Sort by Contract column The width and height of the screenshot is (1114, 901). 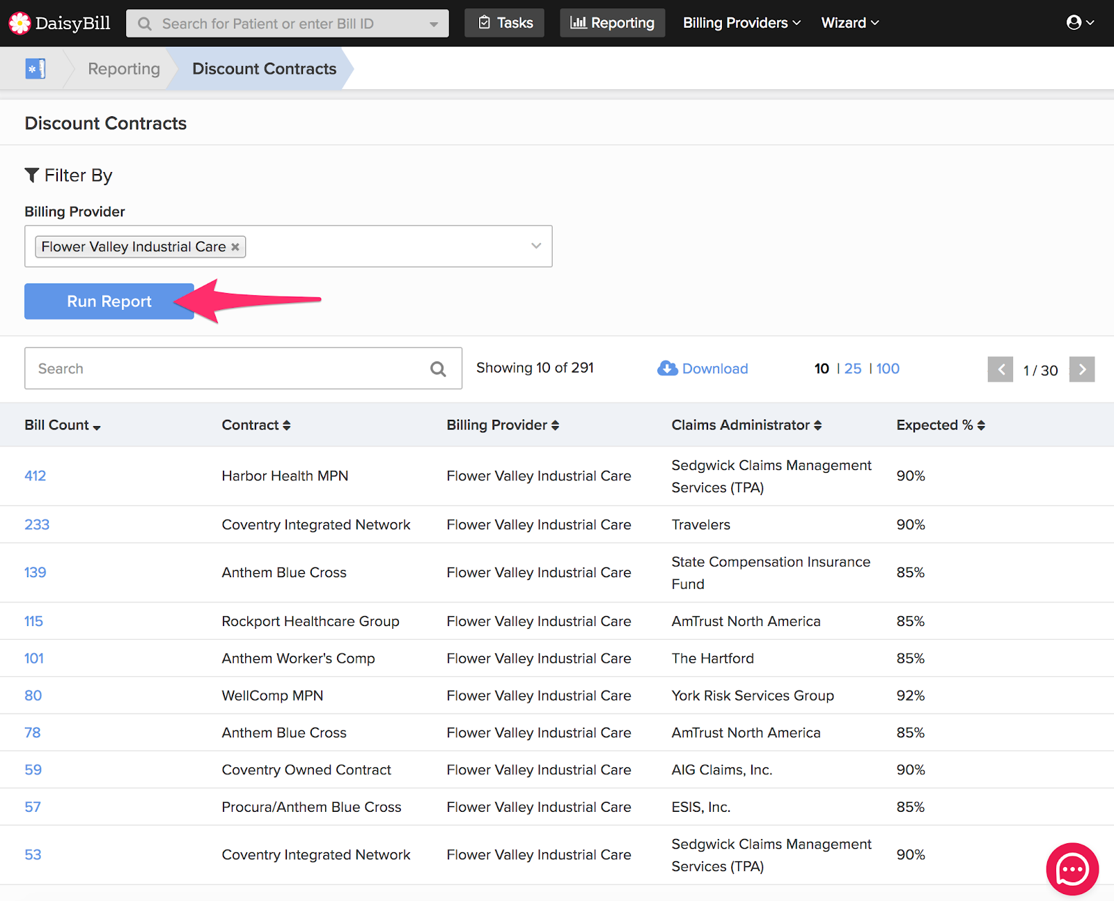pos(256,425)
